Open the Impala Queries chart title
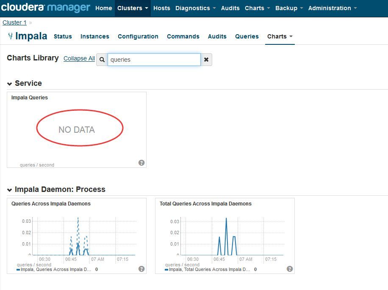The width and height of the screenshot is (388, 290). [30, 98]
